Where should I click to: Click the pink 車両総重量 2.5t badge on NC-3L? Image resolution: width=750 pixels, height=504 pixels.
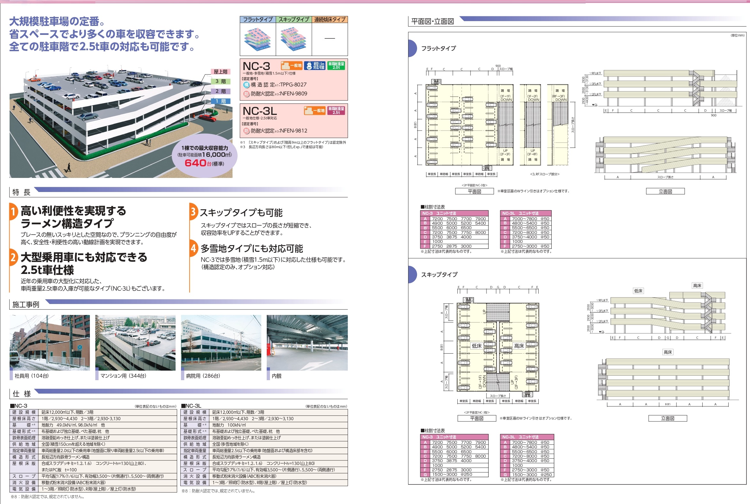(x=336, y=111)
